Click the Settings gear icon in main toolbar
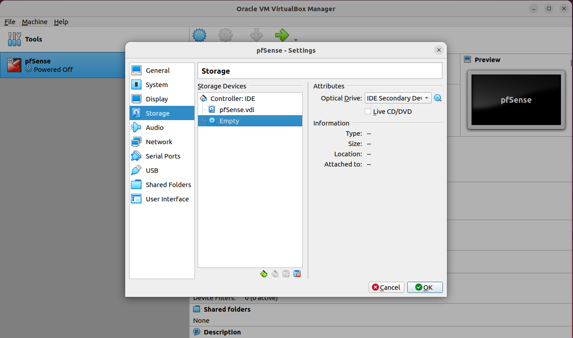The height and width of the screenshot is (338, 573). coord(226,35)
